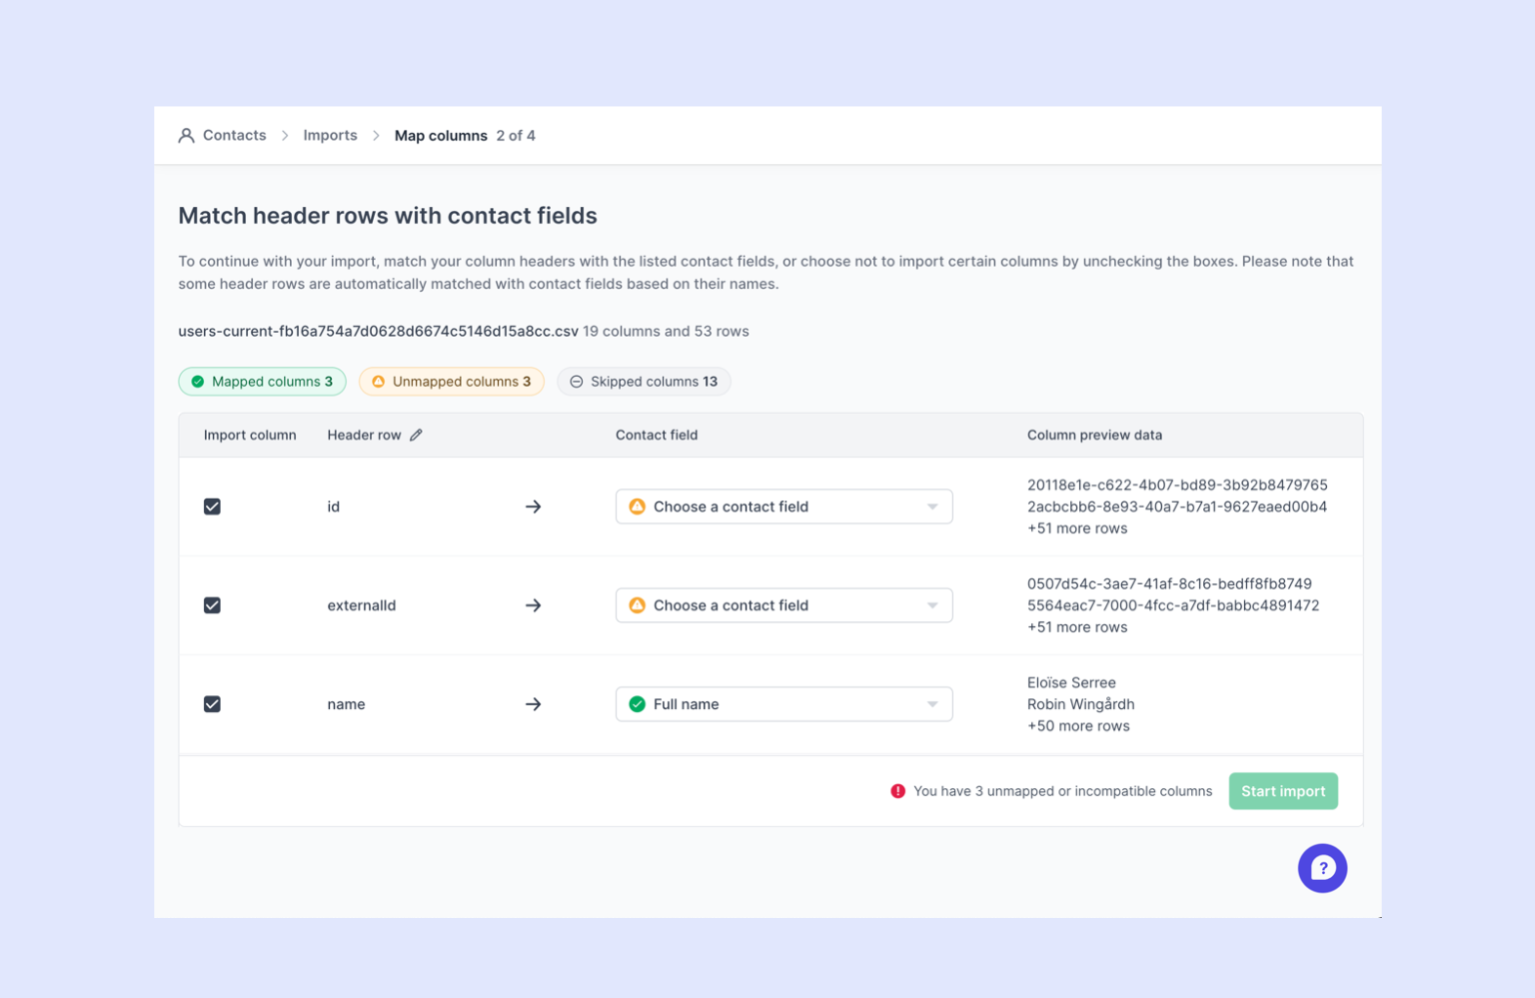
Task: Click the Contacts person icon in breadcrumb
Action: point(186,136)
